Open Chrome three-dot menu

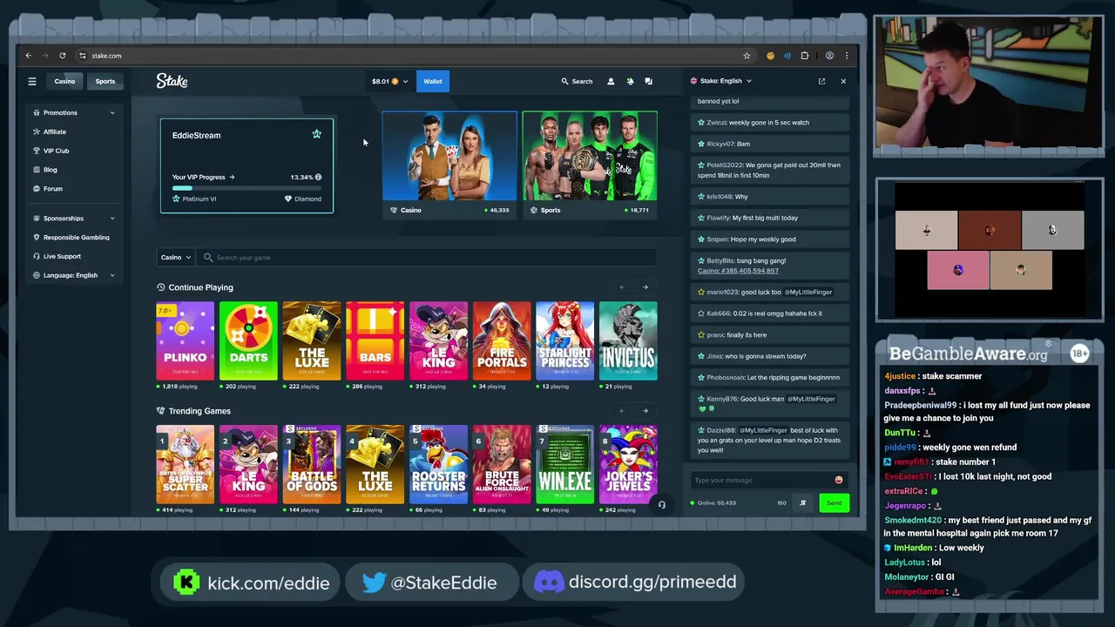pyautogui.click(x=847, y=56)
